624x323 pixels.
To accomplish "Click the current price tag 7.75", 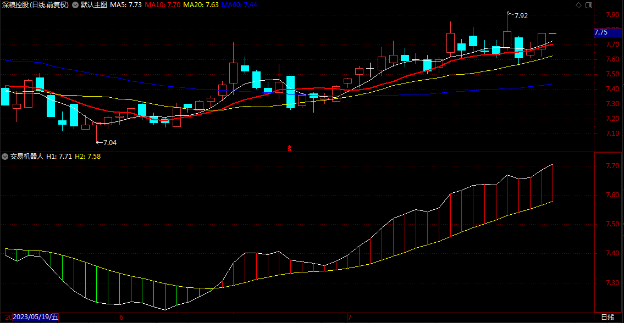I will pos(608,32).
